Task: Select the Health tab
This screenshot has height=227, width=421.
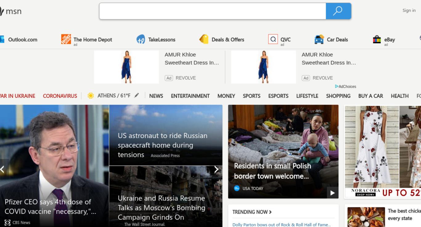Action: (400, 96)
